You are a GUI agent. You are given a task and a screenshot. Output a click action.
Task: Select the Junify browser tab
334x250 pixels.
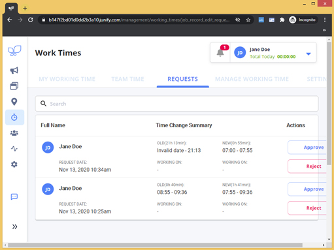pyautogui.click(x=11, y=8)
